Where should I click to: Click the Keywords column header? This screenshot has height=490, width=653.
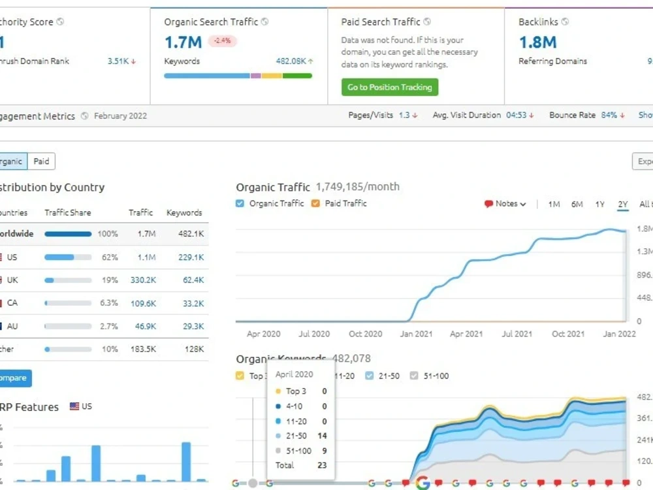[184, 212]
